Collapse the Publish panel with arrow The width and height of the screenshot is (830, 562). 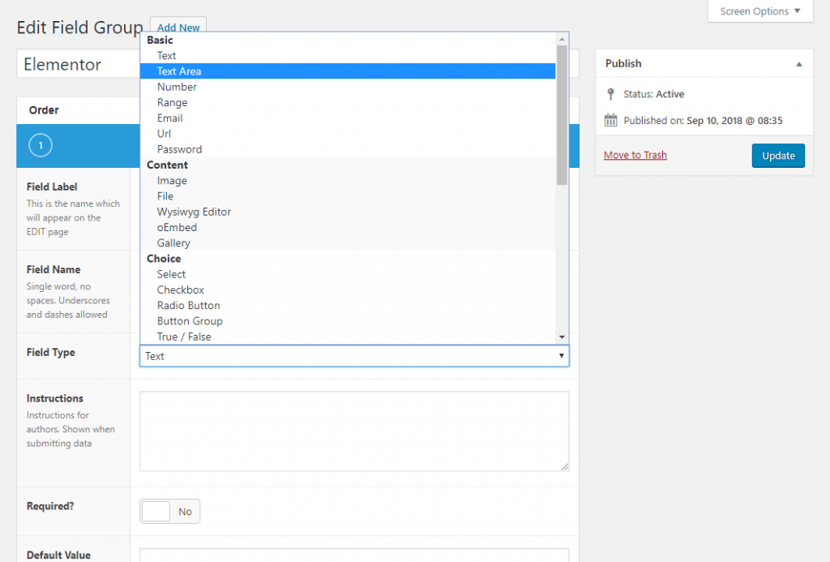point(798,64)
